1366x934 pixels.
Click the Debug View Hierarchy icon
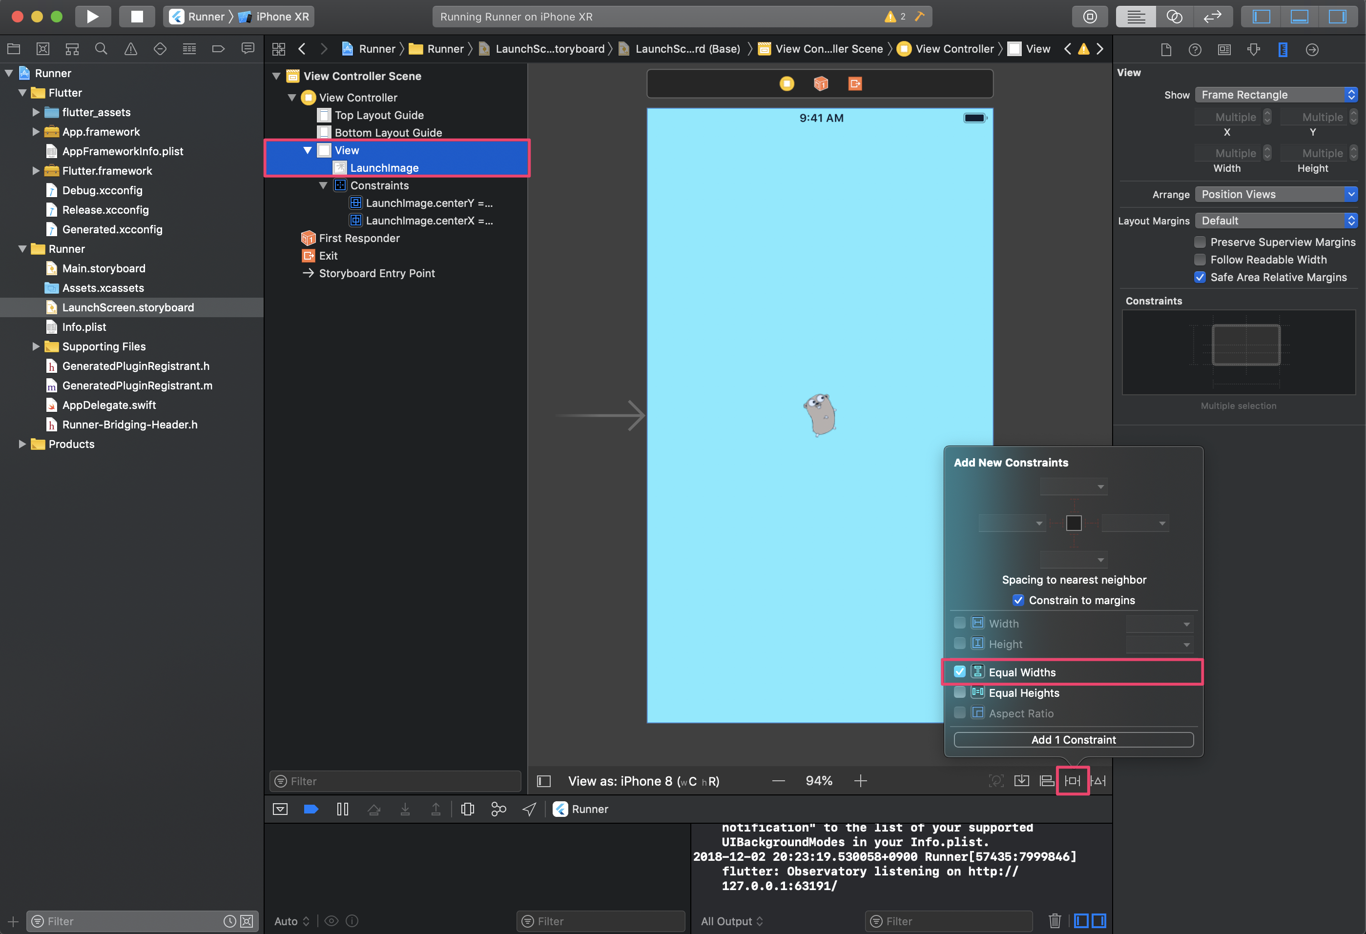coord(467,809)
